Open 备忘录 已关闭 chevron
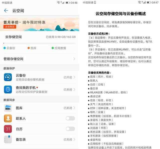The width and height of the screenshot is (160, 149). tap(74, 140)
